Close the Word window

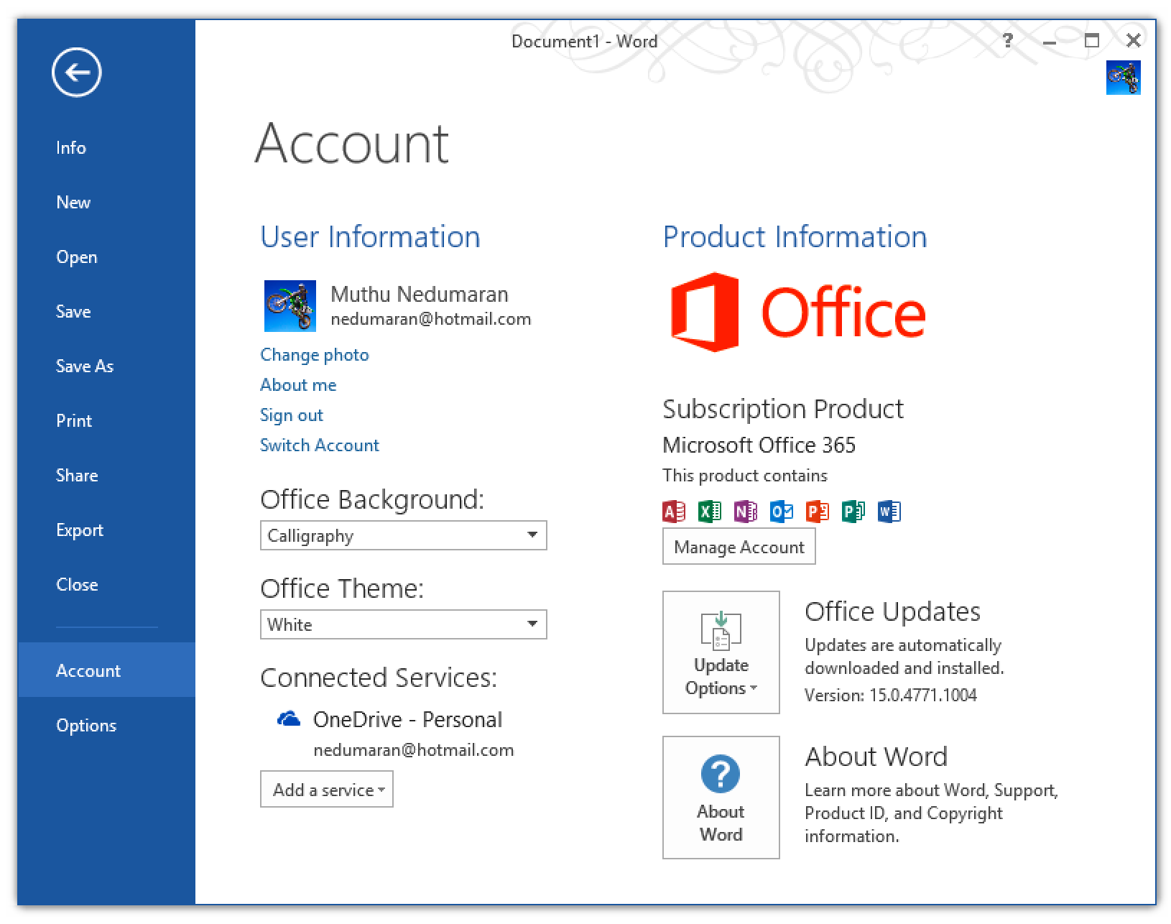[1134, 40]
